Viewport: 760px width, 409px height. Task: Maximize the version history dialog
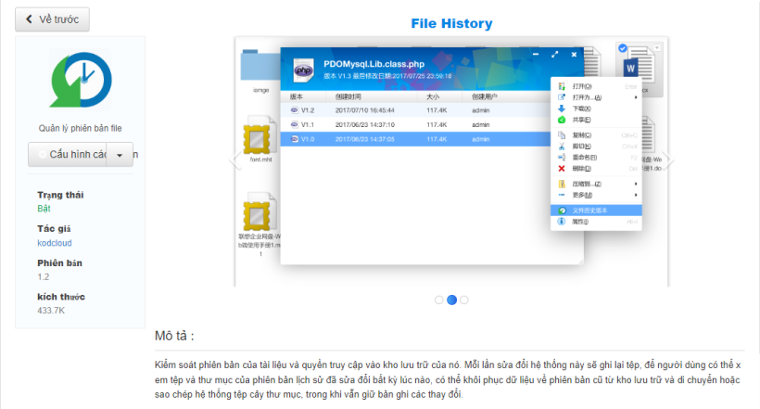click(x=555, y=55)
